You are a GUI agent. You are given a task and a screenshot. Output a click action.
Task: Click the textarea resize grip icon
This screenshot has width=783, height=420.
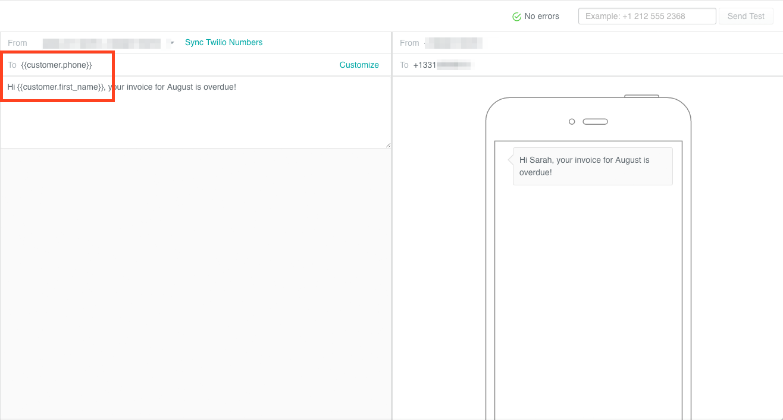[x=388, y=144]
